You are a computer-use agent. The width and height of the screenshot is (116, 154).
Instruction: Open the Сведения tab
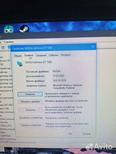tap(41, 55)
